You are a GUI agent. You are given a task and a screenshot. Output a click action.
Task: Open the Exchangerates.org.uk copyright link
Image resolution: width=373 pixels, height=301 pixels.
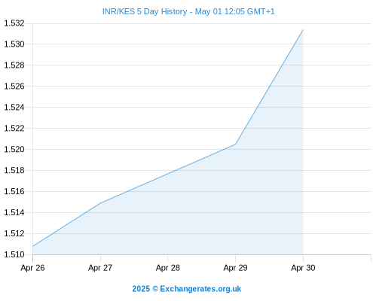tap(187, 289)
